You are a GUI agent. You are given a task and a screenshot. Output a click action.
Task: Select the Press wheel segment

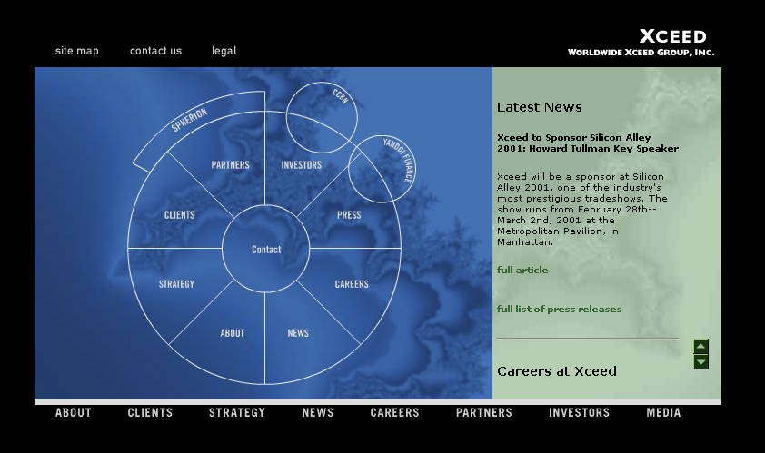(x=349, y=215)
